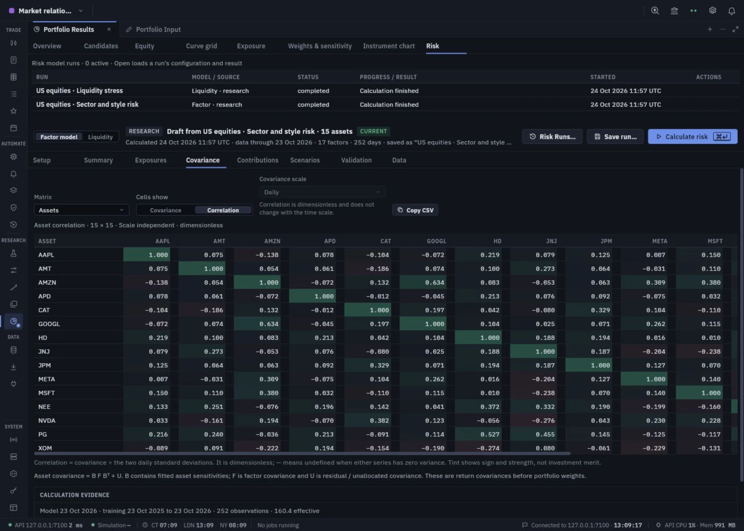Close the Portfolio Results tab
Image resolution: width=744 pixels, height=531 pixels.
pyautogui.click(x=109, y=29)
